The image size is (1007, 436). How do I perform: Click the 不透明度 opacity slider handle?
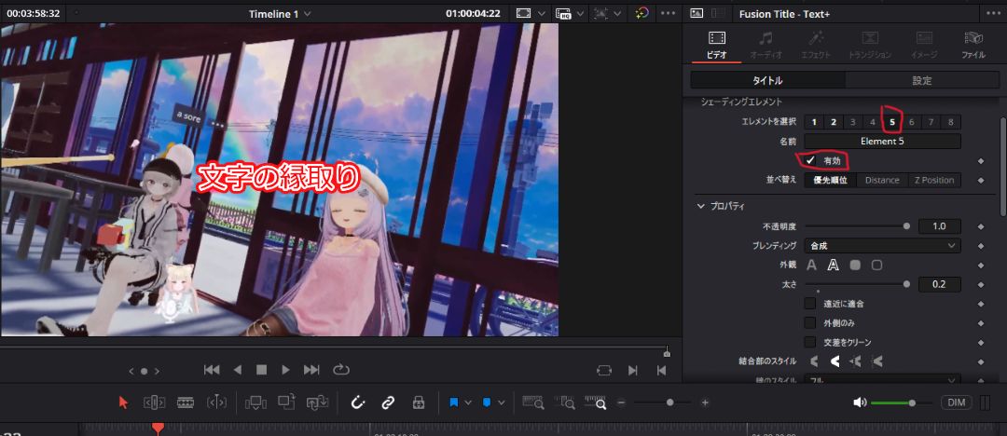906,226
